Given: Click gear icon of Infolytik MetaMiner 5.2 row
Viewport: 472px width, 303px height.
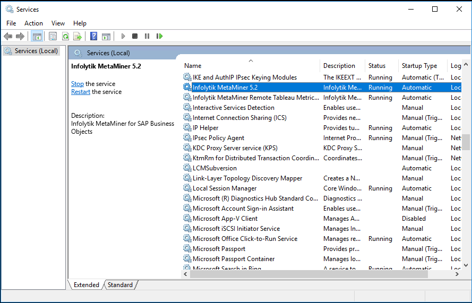Looking at the screenshot, I should [187, 87].
